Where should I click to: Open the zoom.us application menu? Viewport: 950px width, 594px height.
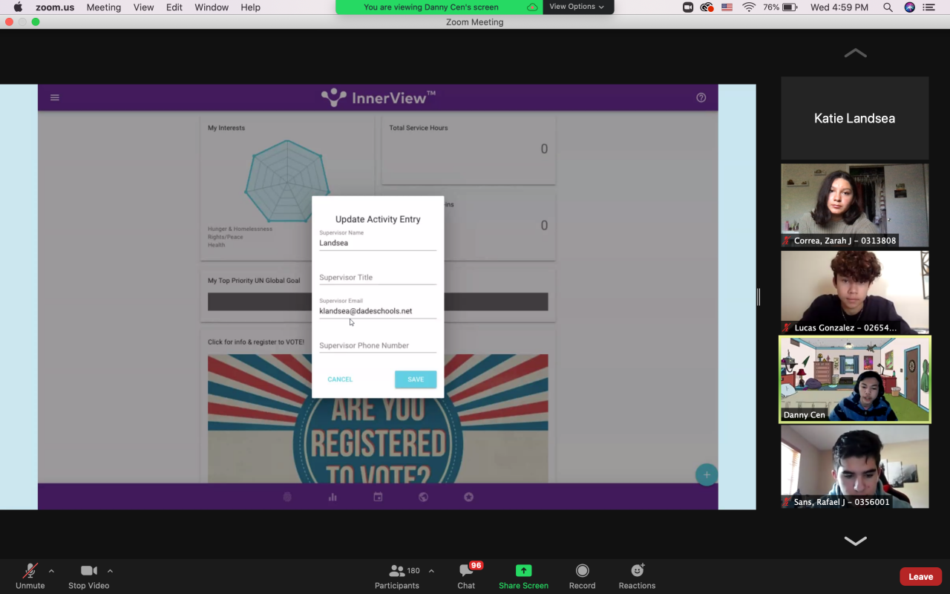coord(55,7)
